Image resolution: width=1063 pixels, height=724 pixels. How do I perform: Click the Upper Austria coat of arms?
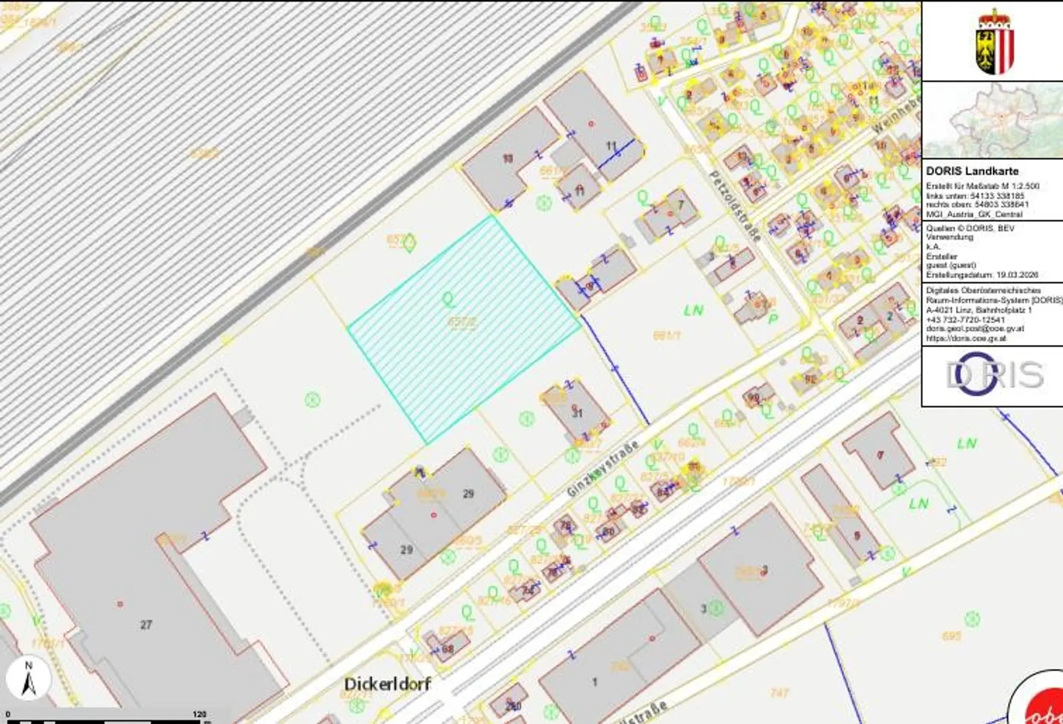(x=994, y=42)
